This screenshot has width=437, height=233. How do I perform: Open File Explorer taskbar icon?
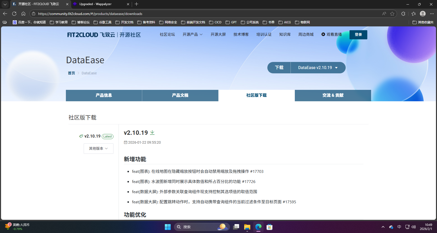[247, 227]
